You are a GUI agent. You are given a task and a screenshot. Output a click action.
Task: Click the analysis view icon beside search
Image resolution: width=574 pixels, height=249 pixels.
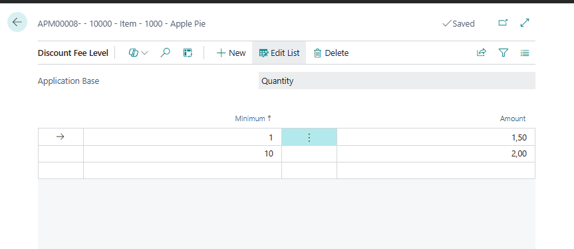(188, 53)
